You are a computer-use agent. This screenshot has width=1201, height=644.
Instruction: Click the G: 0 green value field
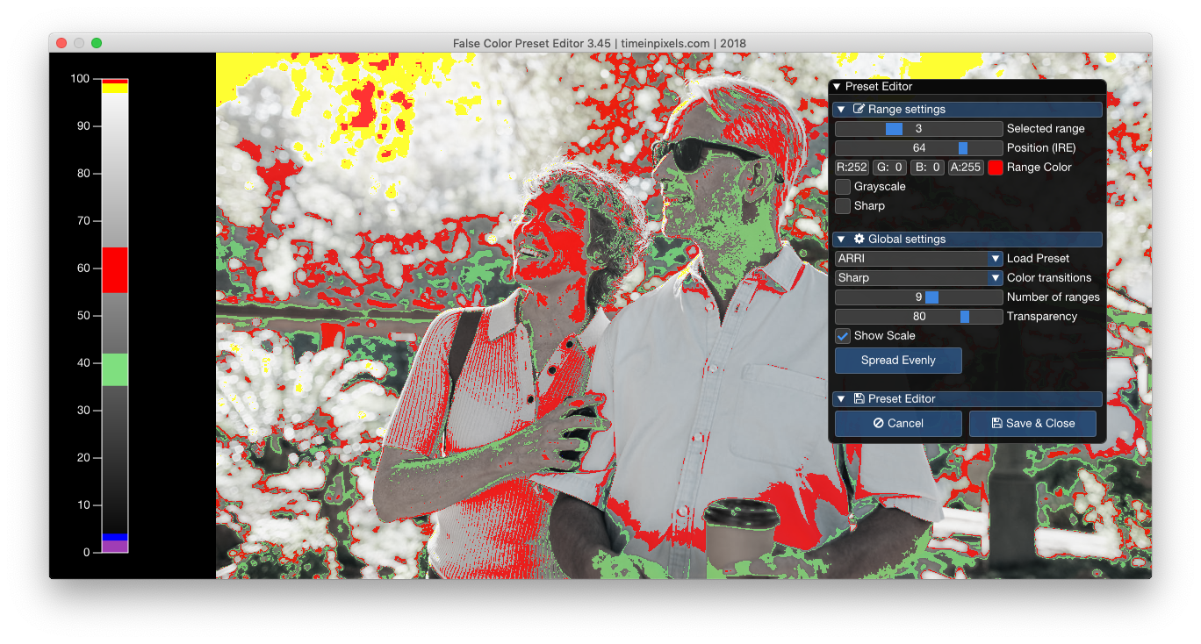pos(889,168)
